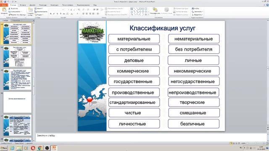This screenshot has width=269, height=151.
Task: Toggle Normal view in the status bar
Action: (231, 143)
